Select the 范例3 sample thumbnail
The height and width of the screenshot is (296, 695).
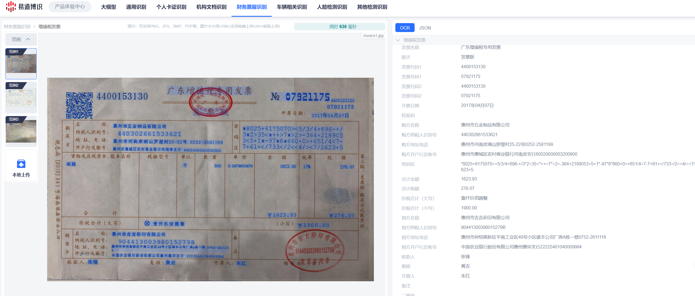click(x=21, y=131)
